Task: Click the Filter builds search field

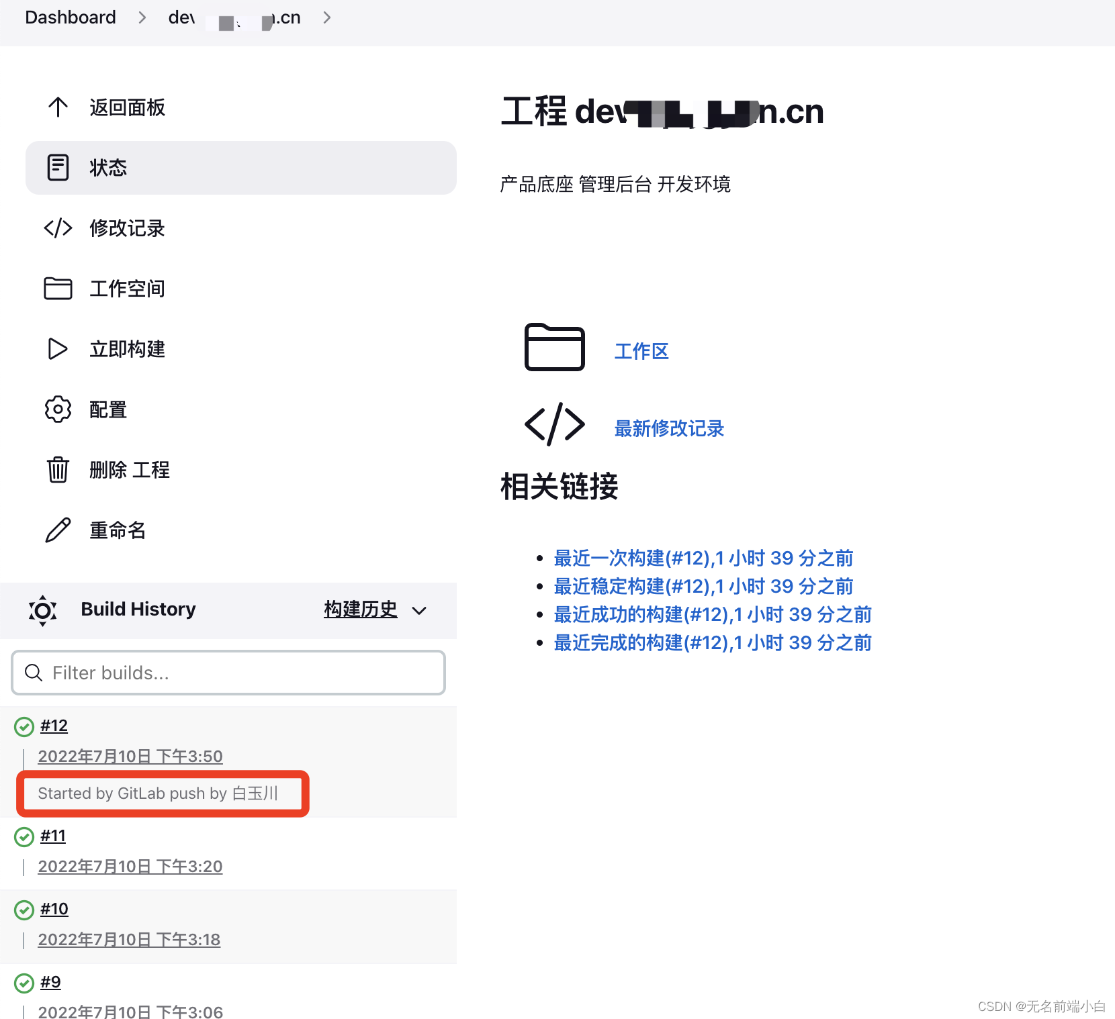Action: tap(228, 673)
